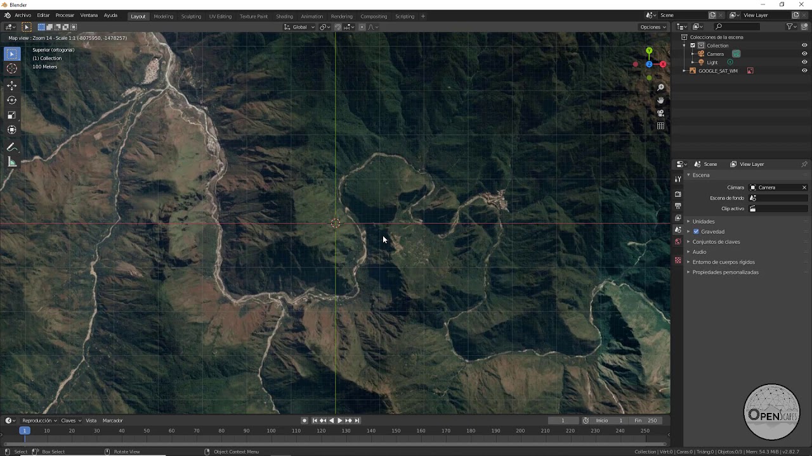The width and height of the screenshot is (812, 456).
Task: Click the outliner search field
Action: (x=736, y=27)
